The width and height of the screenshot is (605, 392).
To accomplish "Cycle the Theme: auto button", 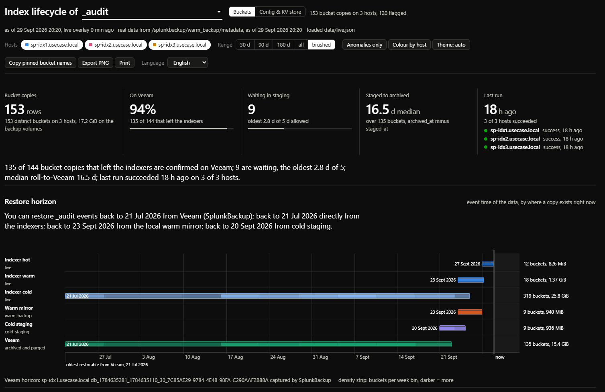I will point(451,45).
